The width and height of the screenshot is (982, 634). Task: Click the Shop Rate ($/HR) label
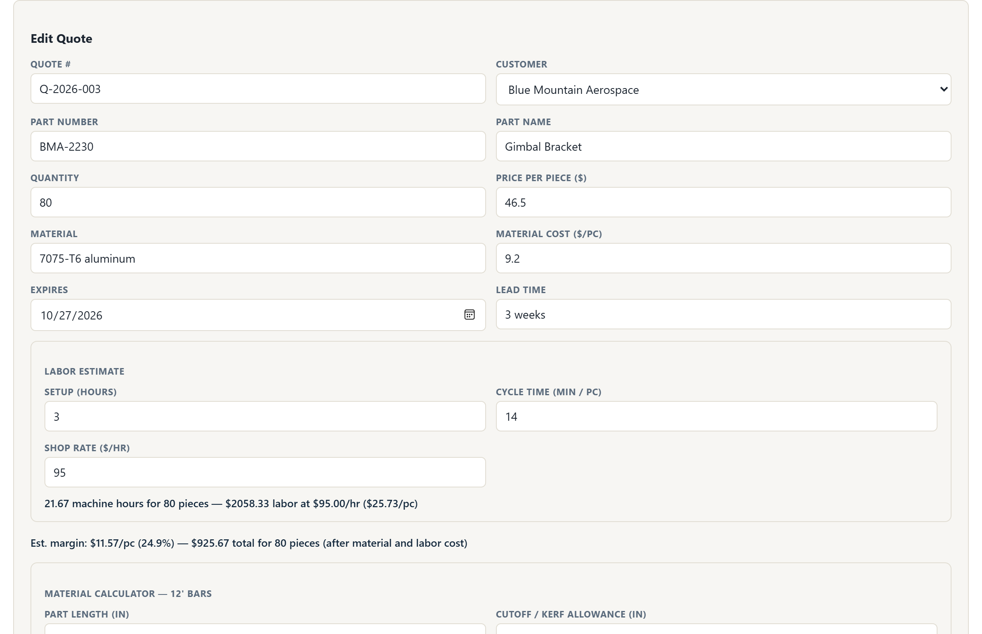pos(87,448)
